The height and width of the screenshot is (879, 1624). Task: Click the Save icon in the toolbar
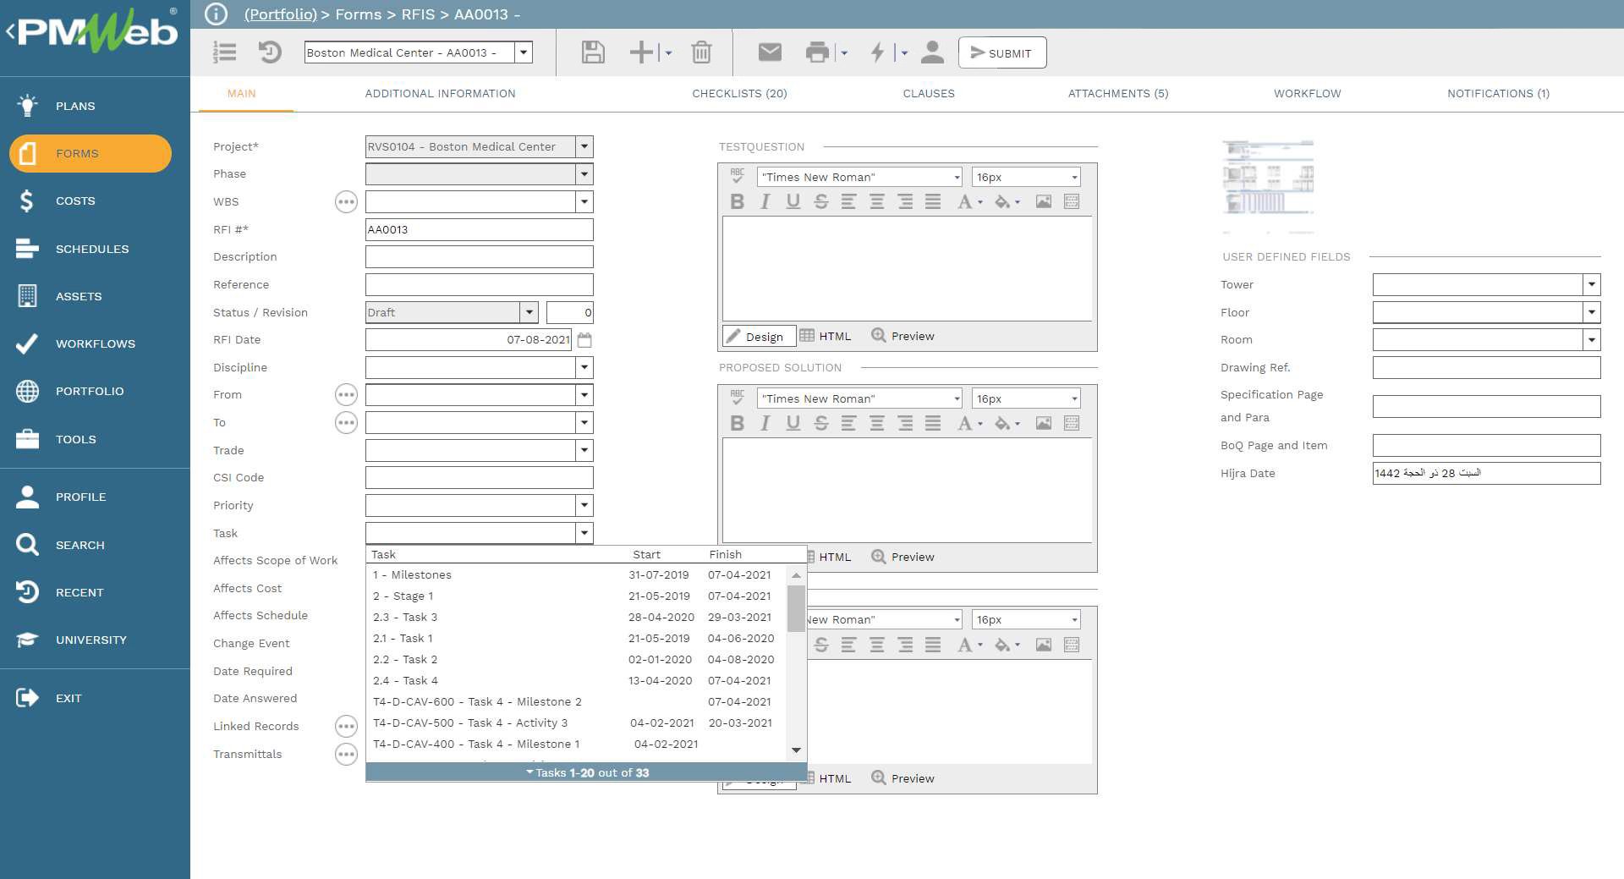(592, 52)
